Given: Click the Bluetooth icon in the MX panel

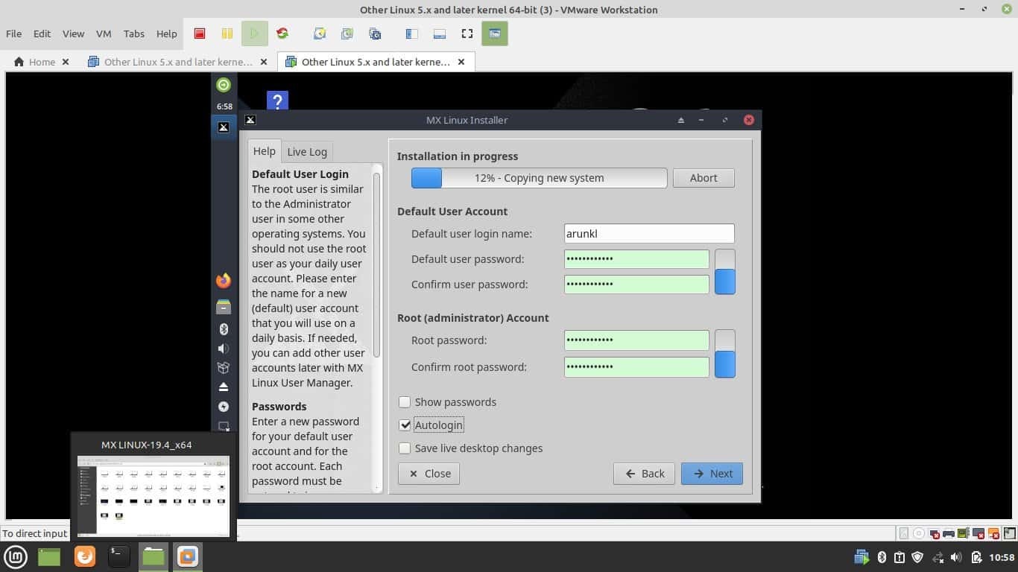Looking at the screenshot, I should coord(224,329).
